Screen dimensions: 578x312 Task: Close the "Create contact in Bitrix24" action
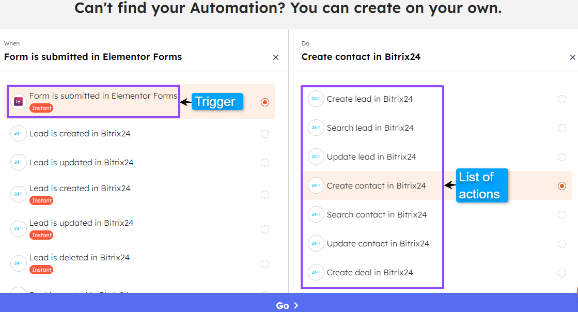573,57
